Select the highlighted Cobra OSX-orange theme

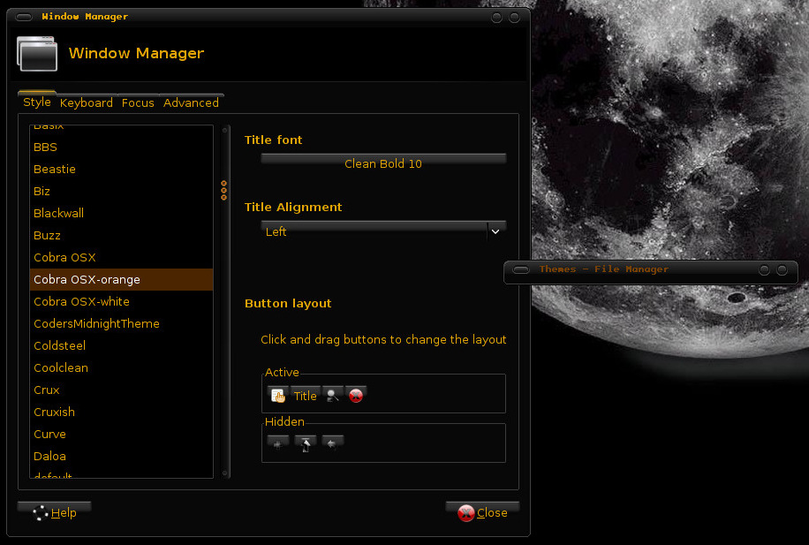(x=121, y=280)
